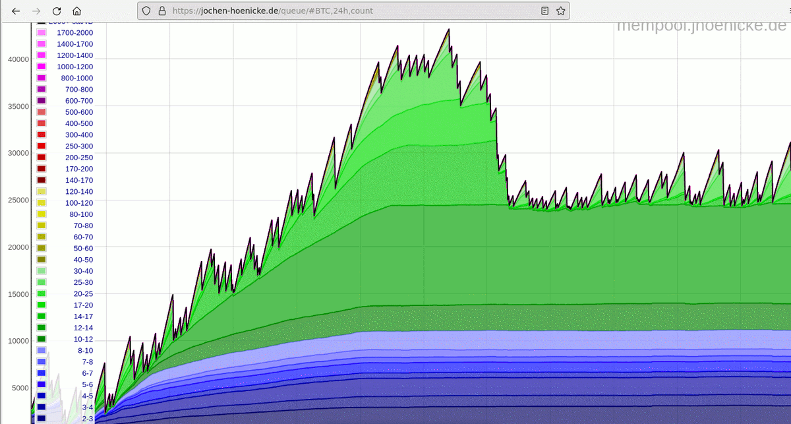This screenshot has height=424, width=791.
Task: Click the 1200-1400 fee color swatch
Action: tap(42, 55)
